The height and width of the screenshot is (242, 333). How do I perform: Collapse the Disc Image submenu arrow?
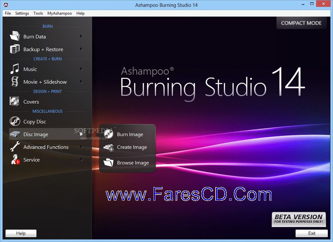point(81,134)
